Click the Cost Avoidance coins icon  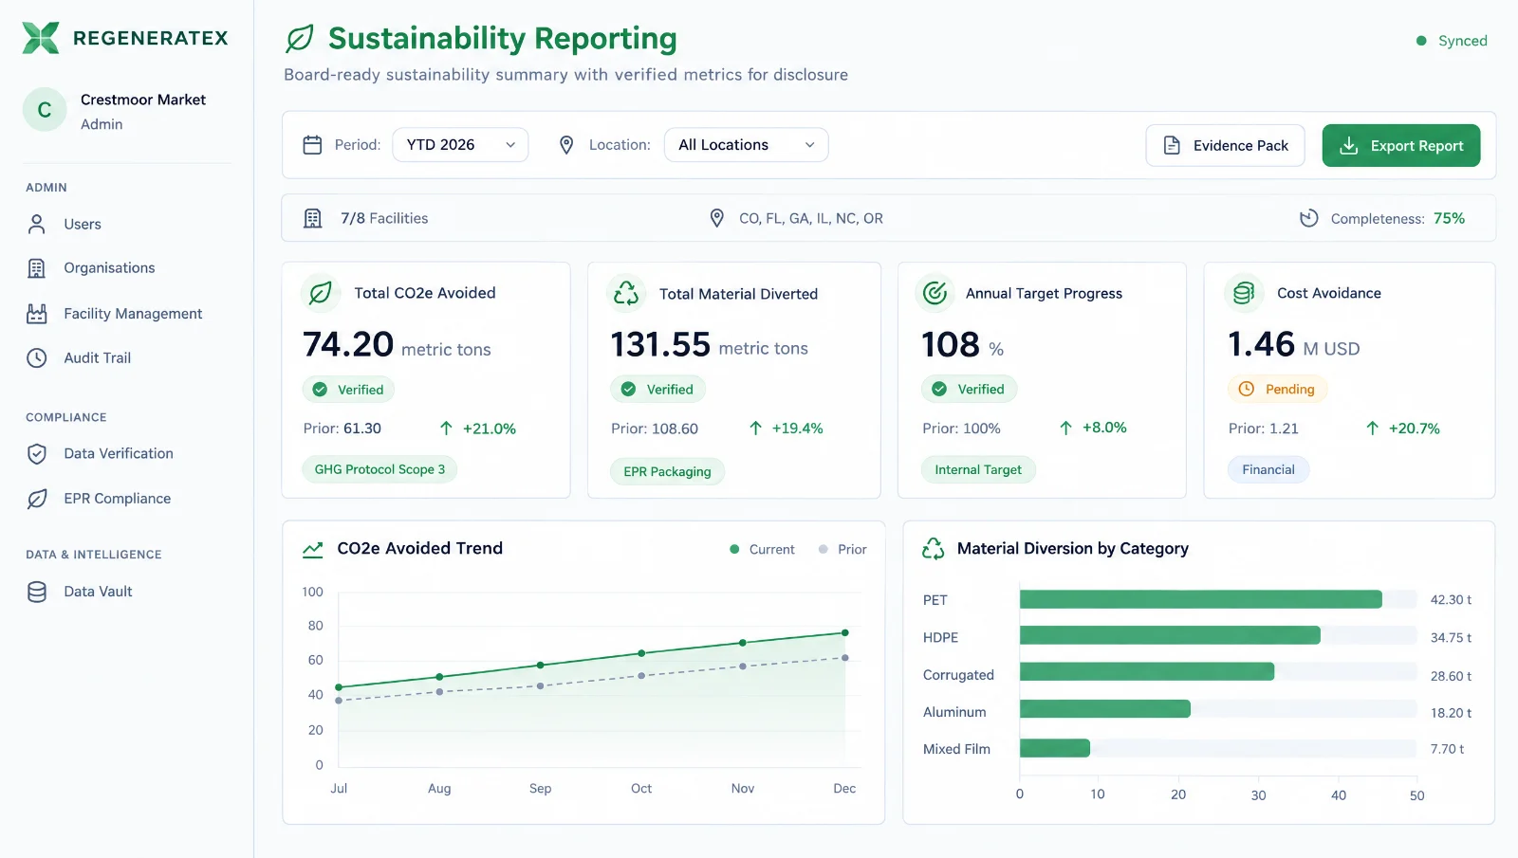coord(1244,294)
